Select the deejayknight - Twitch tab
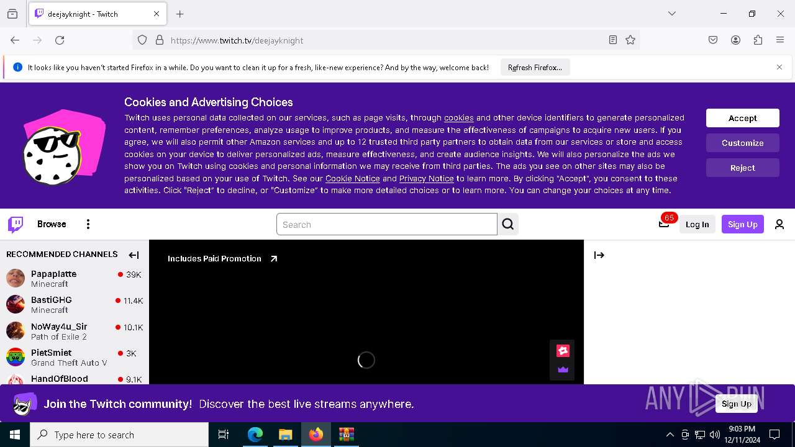795x447 pixels. coord(98,14)
